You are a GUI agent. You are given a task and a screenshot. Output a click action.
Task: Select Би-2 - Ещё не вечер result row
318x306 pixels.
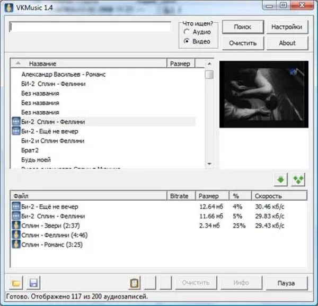pos(103,131)
